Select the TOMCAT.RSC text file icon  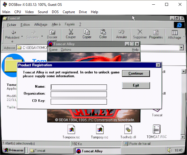tap(156, 129)
